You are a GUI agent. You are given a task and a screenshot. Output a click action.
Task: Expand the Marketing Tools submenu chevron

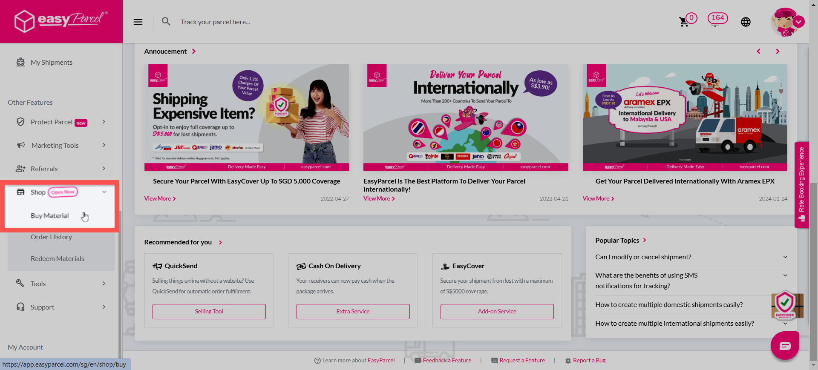tap(104, 145)
